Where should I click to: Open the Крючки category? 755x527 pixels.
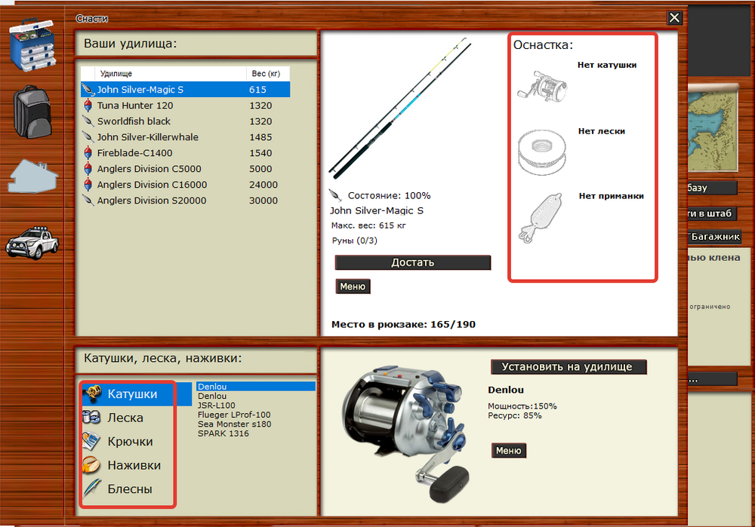click(x=129, y=442)
